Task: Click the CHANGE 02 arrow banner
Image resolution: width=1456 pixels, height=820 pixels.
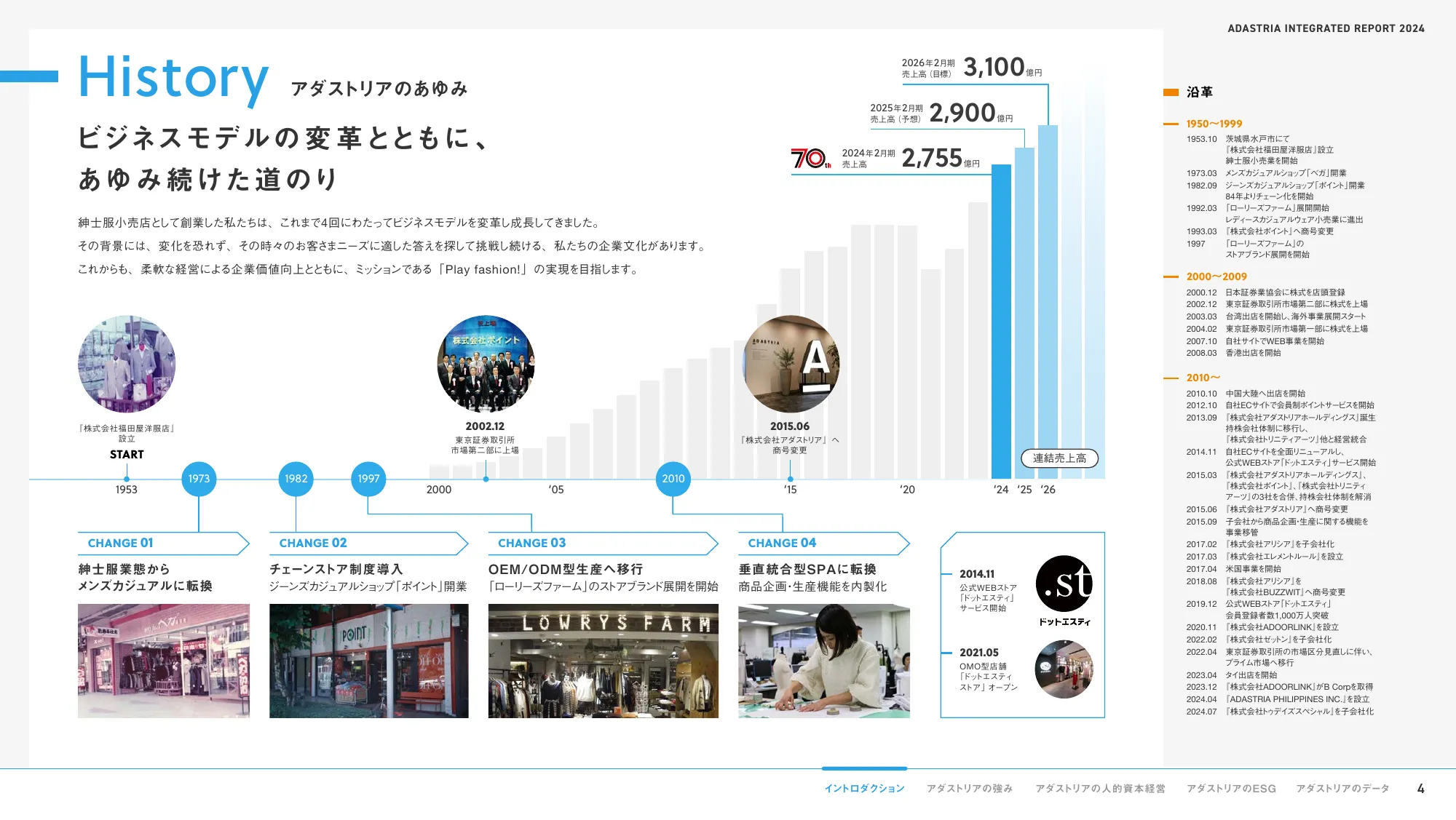Action: point(368,544)
